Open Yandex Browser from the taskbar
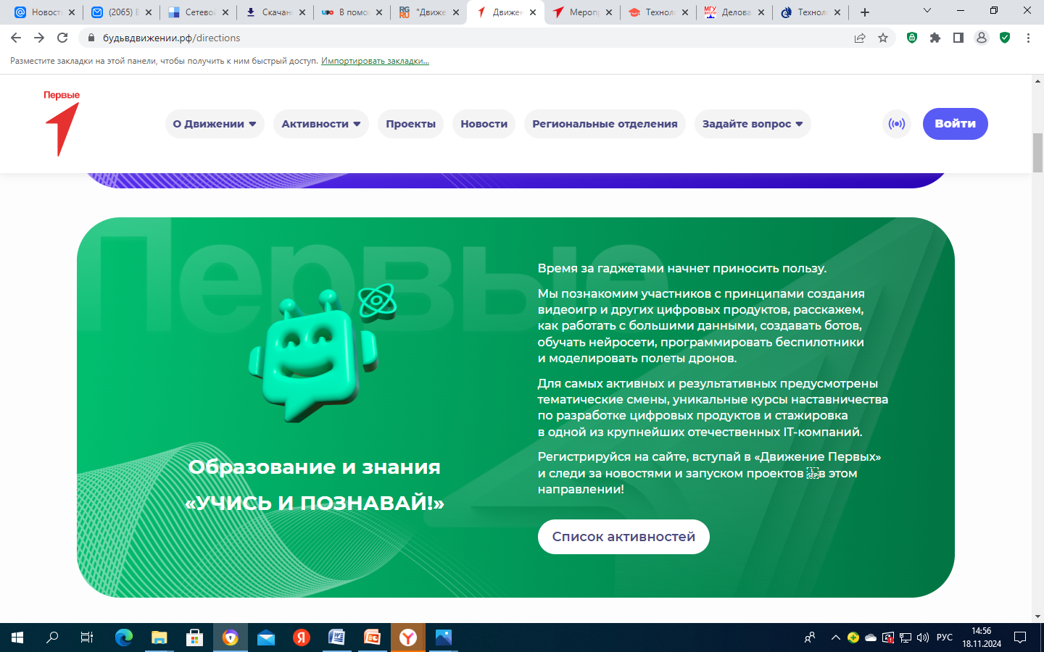 tap(408, 638)
